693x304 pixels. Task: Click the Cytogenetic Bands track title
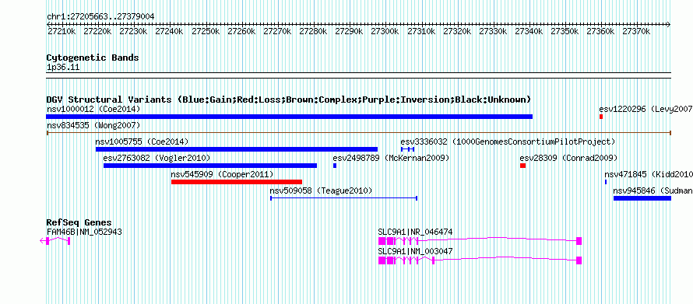(x=93, y=58)
